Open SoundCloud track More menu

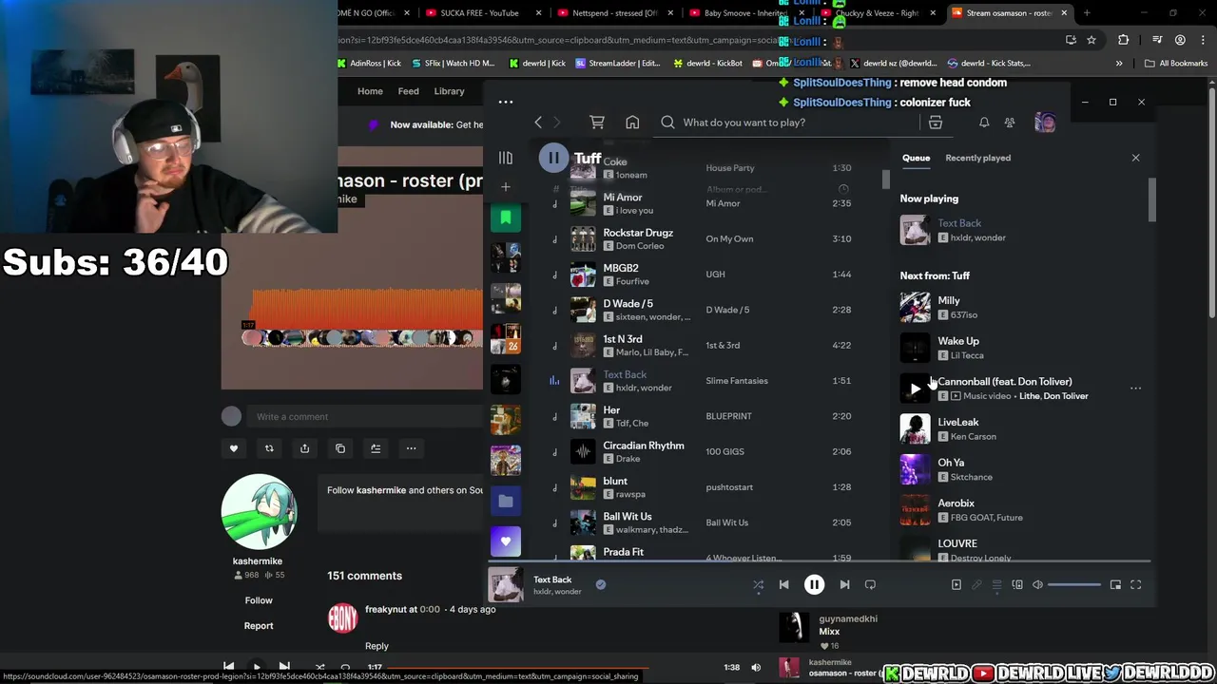pyautogui.click(x=411, y=448)
